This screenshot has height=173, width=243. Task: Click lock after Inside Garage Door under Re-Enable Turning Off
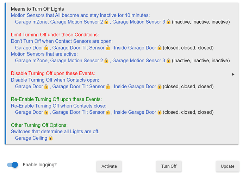159,112
